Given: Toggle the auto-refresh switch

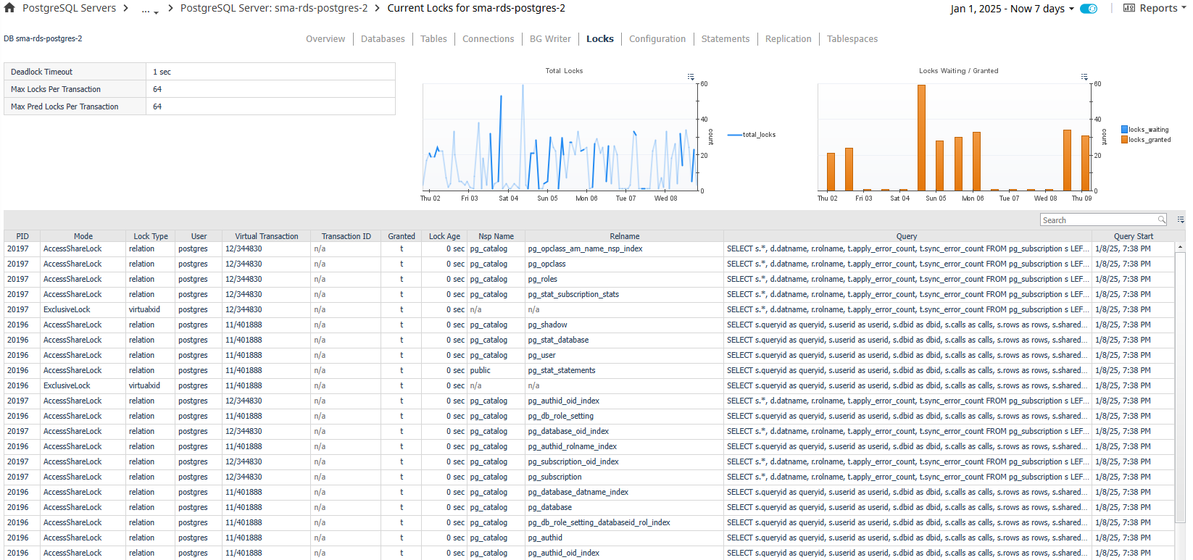Looking at the screenshot, I should [1089, 9].
